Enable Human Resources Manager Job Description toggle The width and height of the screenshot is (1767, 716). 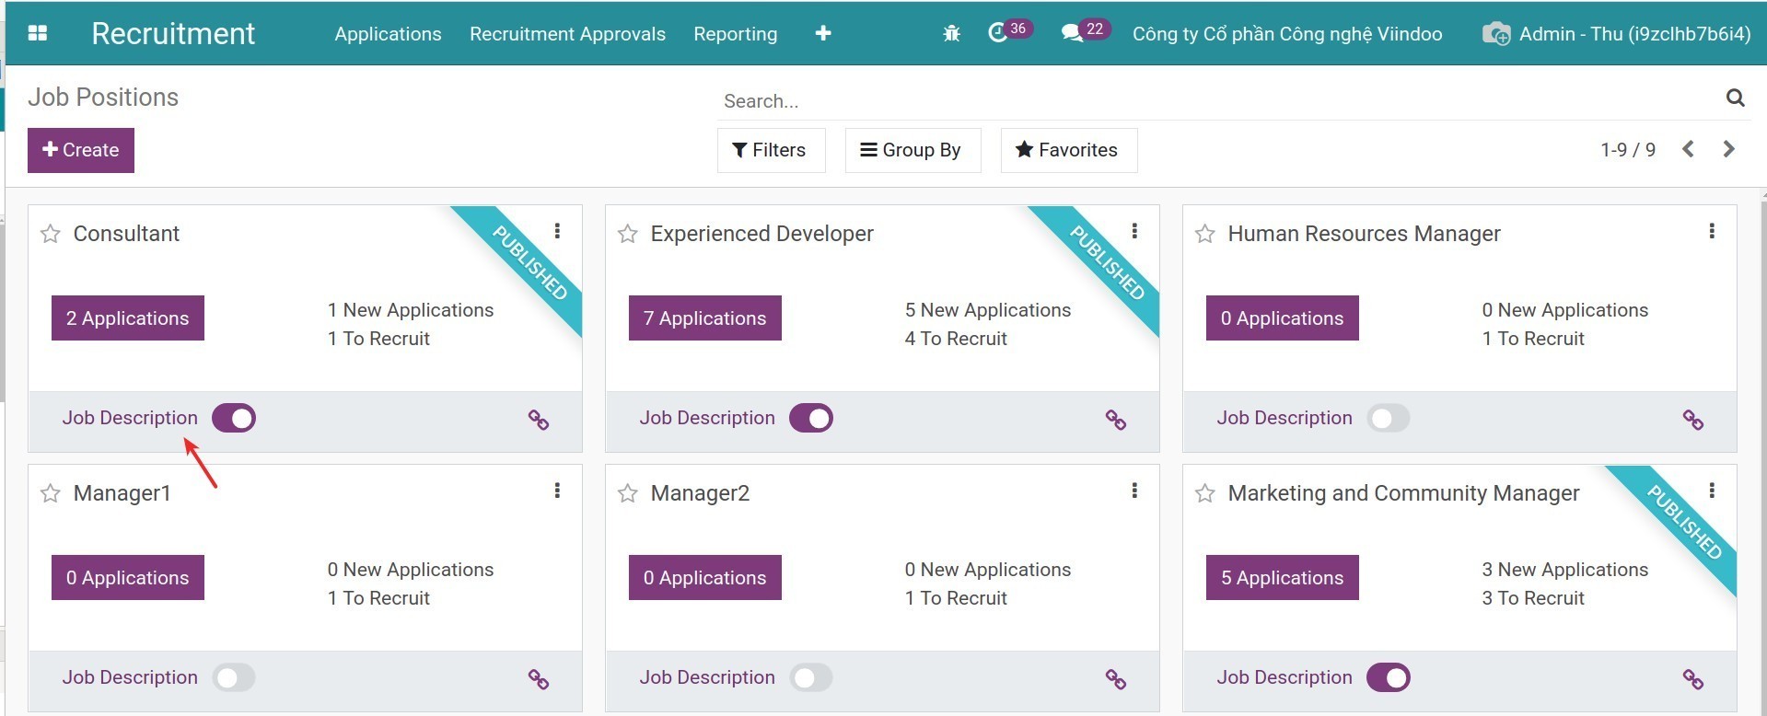(x=1388, y=419)
